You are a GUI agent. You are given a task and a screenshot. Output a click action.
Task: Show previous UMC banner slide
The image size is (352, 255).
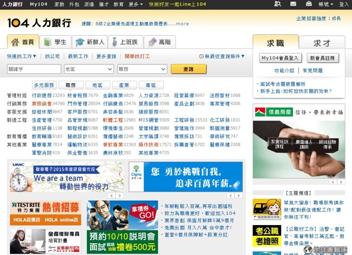click(112, 196)
